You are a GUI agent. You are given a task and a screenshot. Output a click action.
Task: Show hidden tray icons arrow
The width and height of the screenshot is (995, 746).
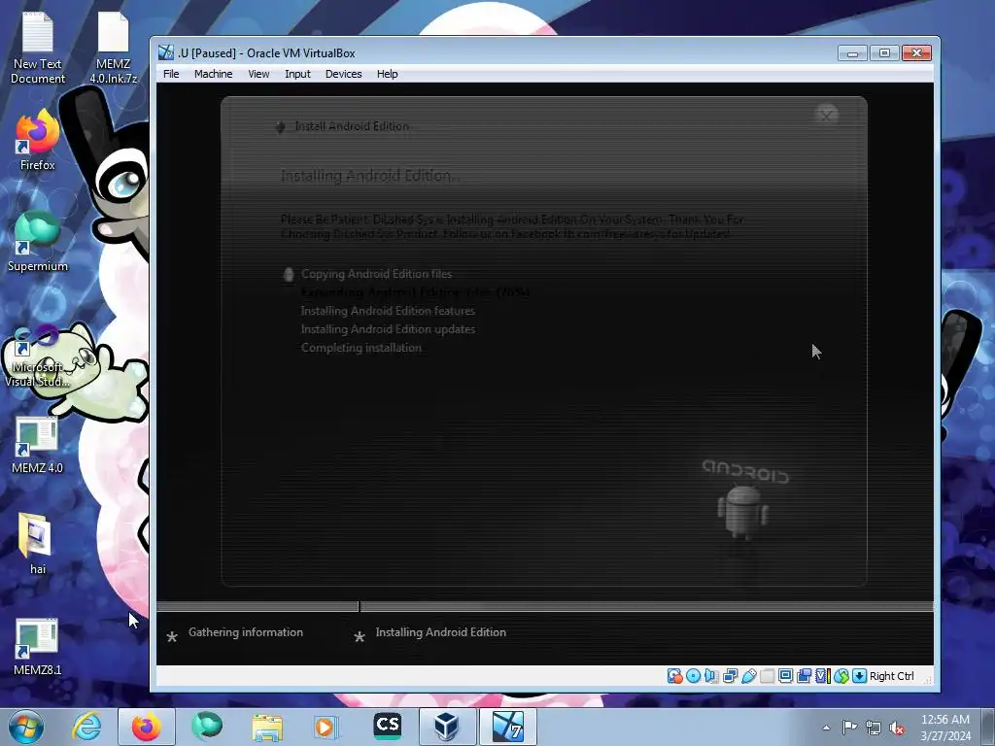(x=826, y=728)
